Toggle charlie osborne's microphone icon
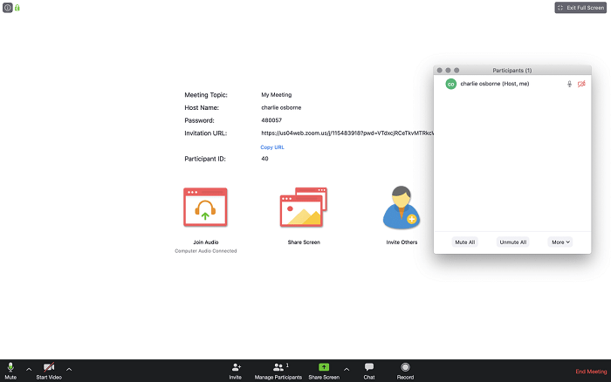 pos(569,84)
